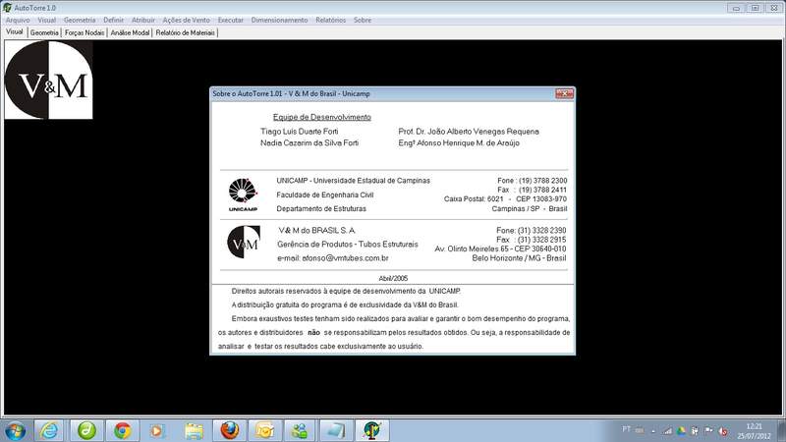This screenshot has width=786, height=442.
Task: Open the Arquivo menu
Action: point(18,20)
